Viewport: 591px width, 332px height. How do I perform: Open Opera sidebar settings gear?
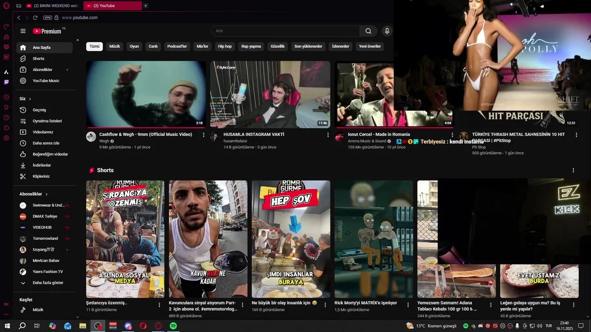(6, 138)
